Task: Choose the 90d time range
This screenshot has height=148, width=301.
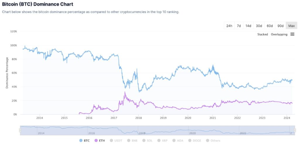Action: tap(280, 26)
